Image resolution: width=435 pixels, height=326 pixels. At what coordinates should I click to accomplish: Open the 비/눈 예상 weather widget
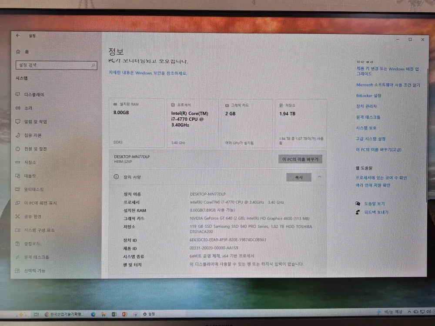(x=390, y=312)
